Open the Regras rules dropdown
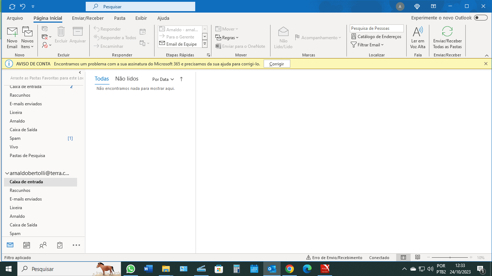492x276 pixels. click(227, 38)
